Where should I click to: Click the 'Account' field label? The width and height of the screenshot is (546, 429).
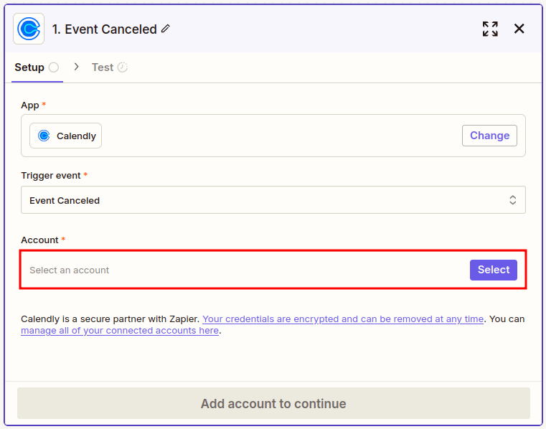(39, 240)
